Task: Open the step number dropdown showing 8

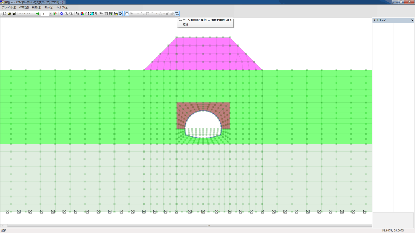Action: tap(51, 14)
